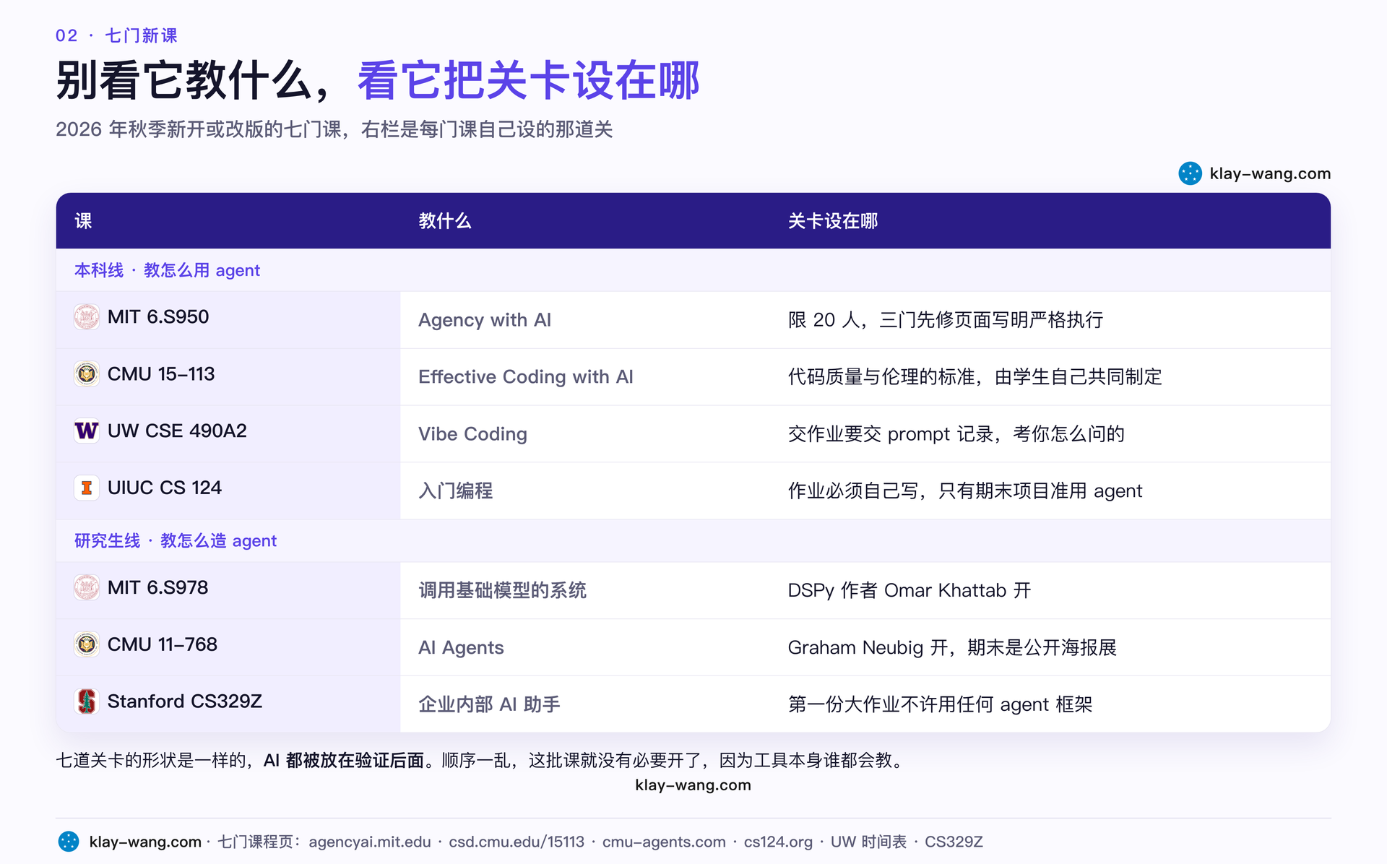Click the csd.cmu.edu/15113 footer link

pyautogui.click(x=517, y=842)
